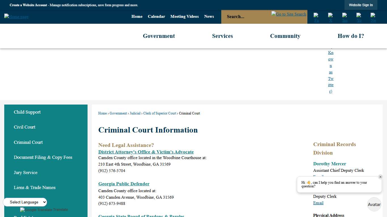Open the Select Language dropdown
Image resolution: width=387 pixels, height=217 pixels.
pyautogui.click(x=25, y=202)
